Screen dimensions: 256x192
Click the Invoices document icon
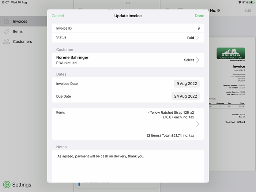click(7, 21)
